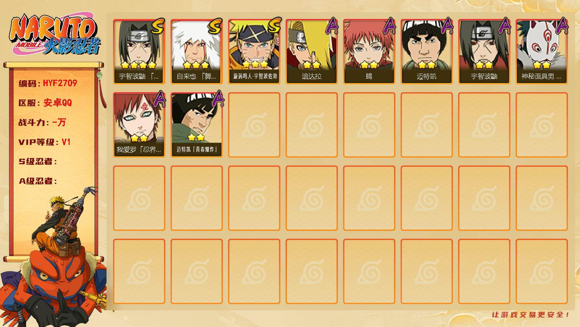Viewport: 580px width, 327px height.
Task: Select the 迈特凯 card in the first row
Action: (426, 52)
